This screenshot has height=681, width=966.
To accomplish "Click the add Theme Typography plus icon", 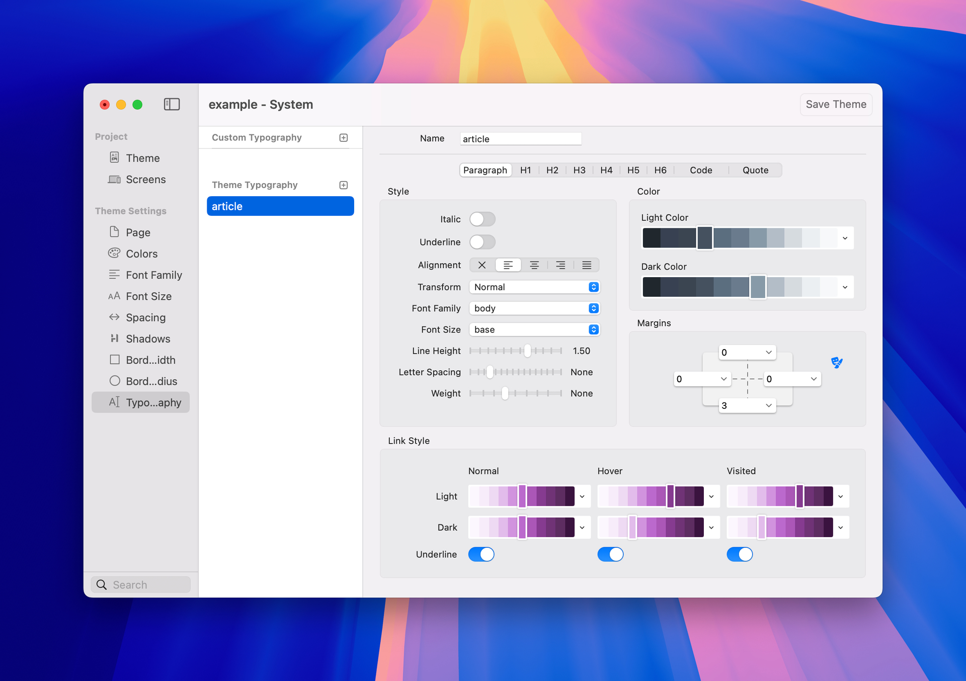I will (x=344, y=185).
